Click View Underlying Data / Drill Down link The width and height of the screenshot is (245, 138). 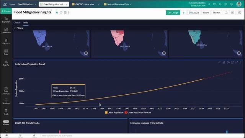(69, 95)
